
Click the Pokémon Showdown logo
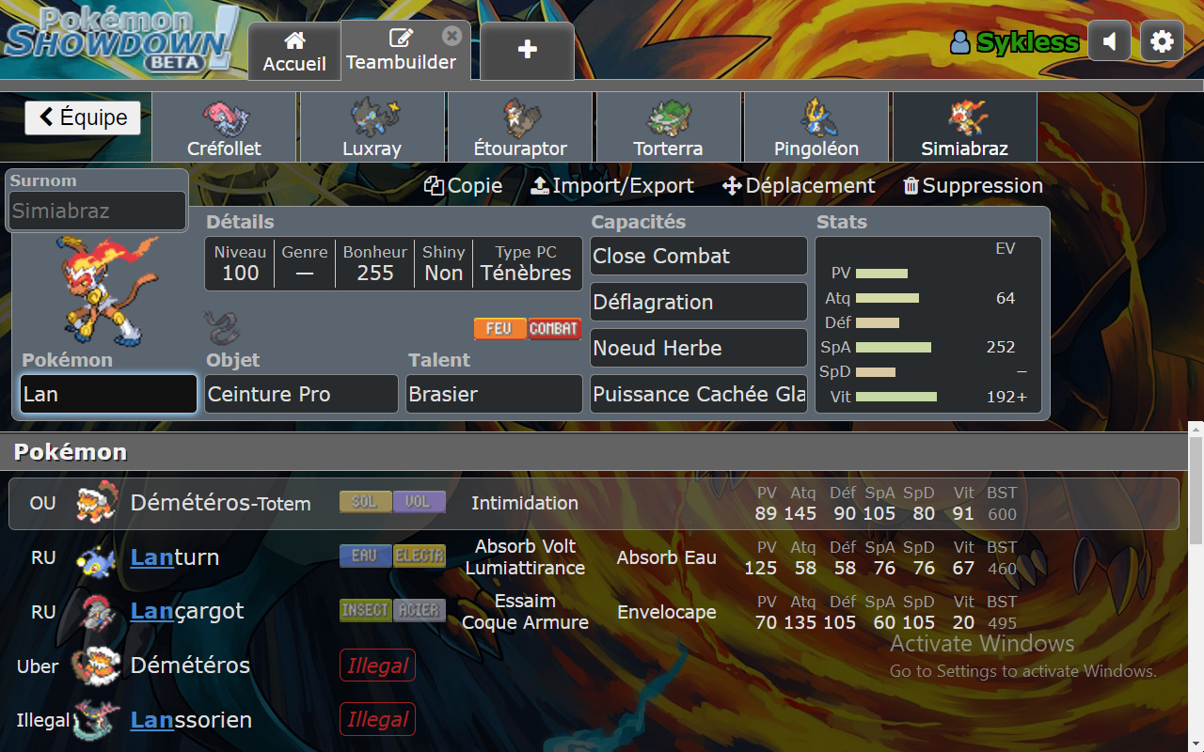120,39
